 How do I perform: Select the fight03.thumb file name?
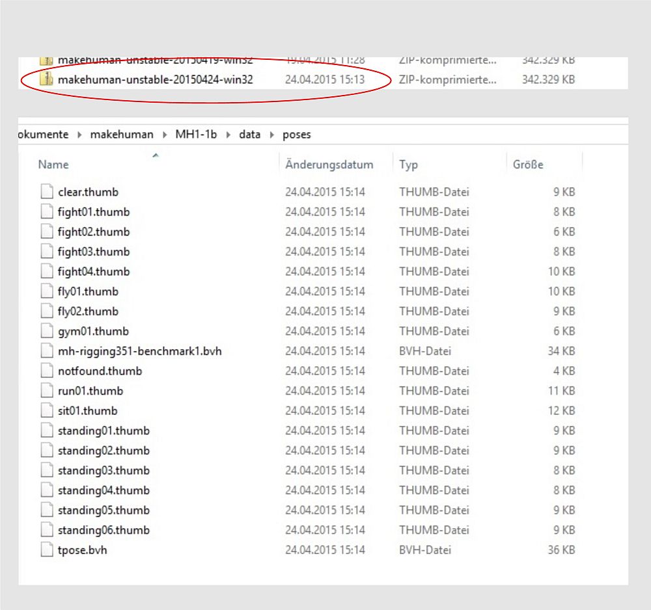coord(94,252)
